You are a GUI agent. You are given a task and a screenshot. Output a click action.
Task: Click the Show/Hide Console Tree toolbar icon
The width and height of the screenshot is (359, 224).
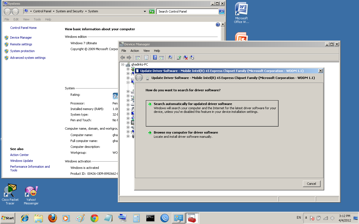point(138,57)
